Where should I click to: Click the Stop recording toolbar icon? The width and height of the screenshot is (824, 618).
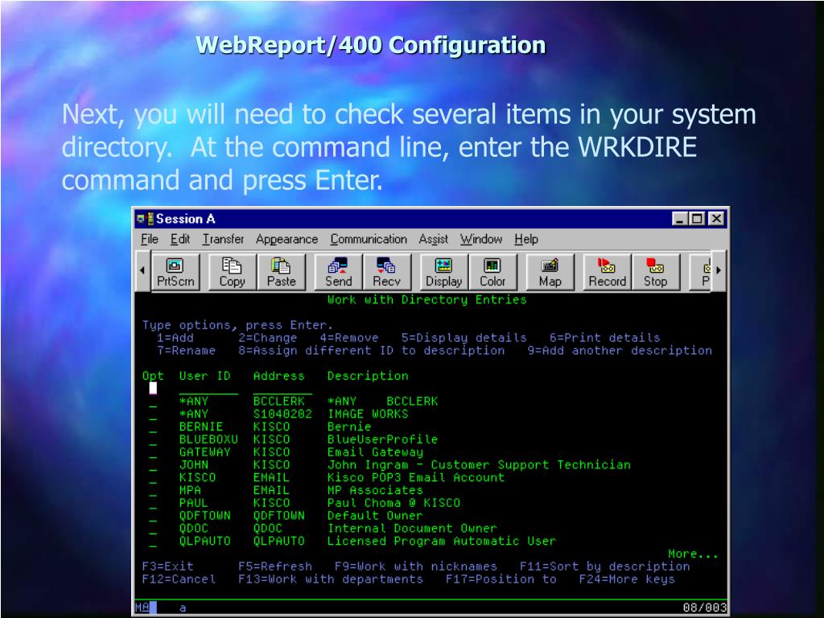click(x=656, y=272)
